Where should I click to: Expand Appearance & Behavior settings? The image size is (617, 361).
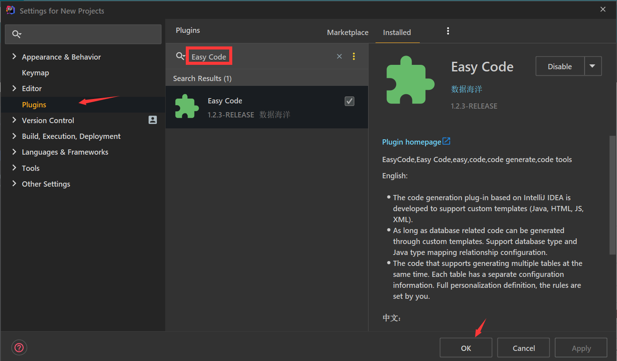(x=14, y=57)
